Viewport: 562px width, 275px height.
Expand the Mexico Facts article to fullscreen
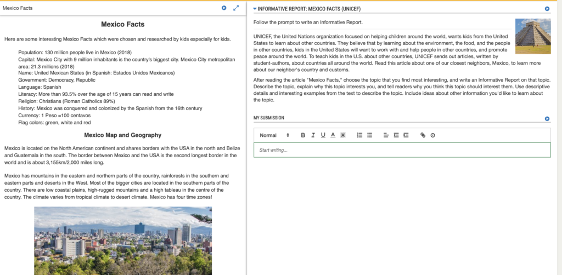[236, 8]
